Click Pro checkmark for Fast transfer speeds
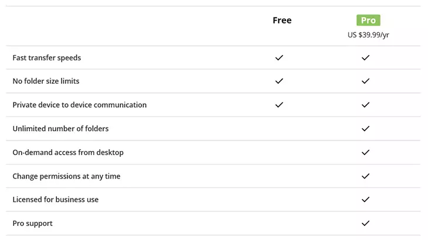 point(365,58)
